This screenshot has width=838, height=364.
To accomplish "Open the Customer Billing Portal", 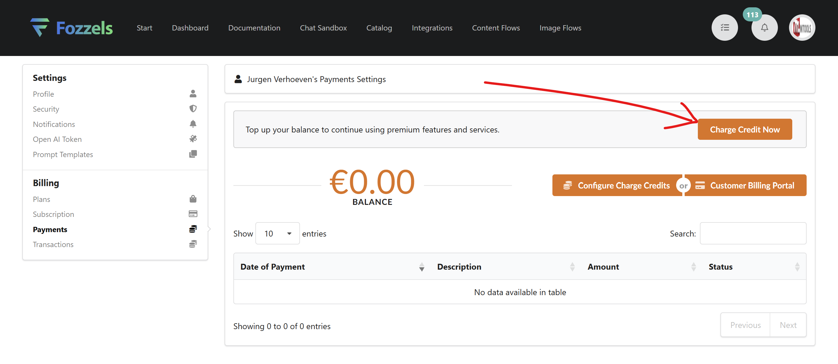I will [x=745, y=185].
